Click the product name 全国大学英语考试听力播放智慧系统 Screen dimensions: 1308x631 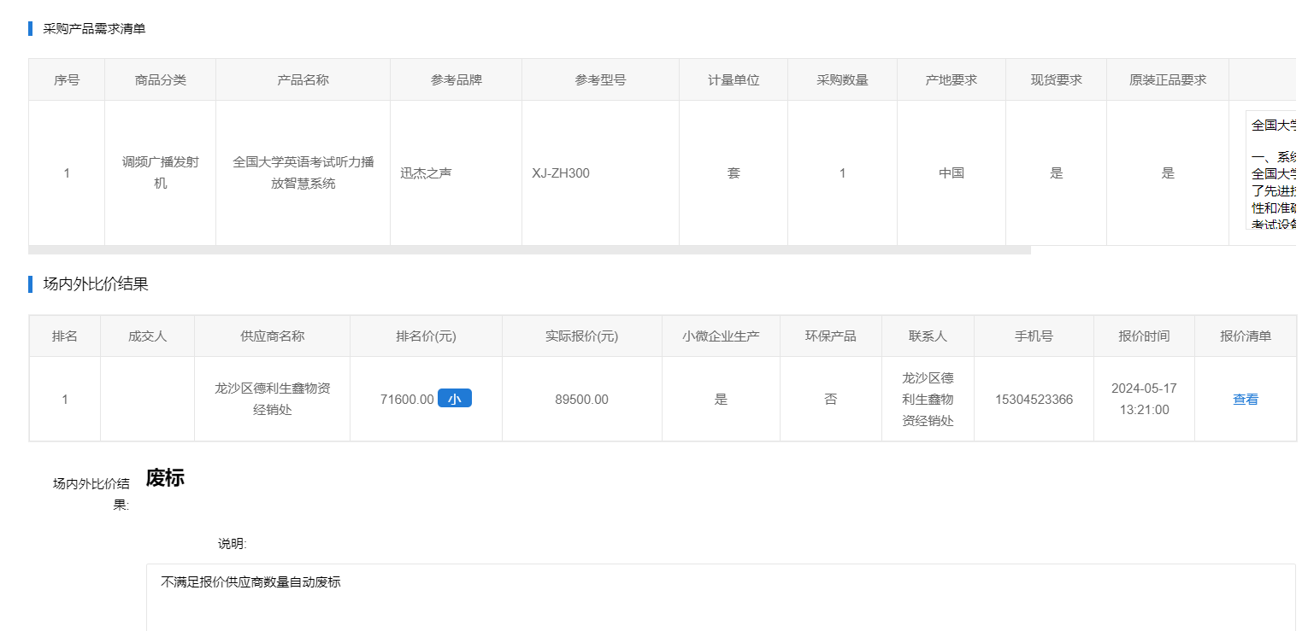point(303,172)
